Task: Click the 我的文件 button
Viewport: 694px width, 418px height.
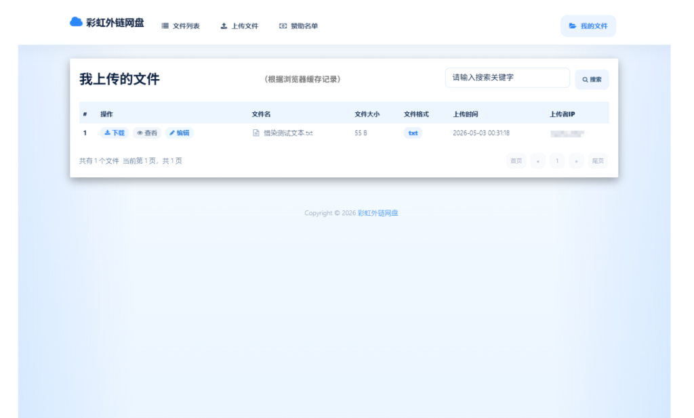Action: (x=588, y=26)
